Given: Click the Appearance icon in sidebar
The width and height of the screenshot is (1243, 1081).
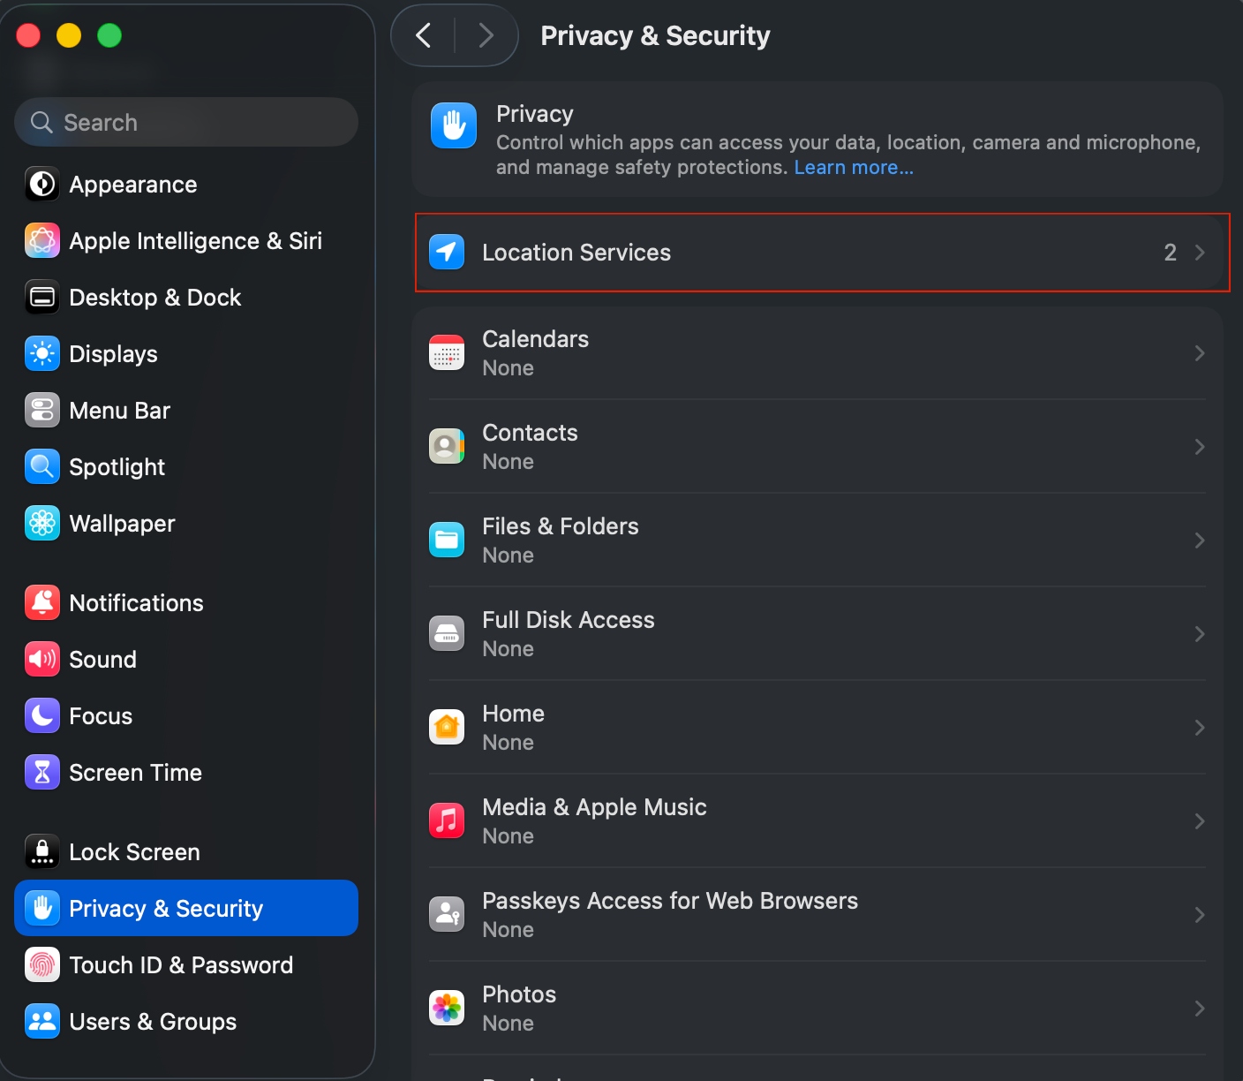Looking at the screenshot, I should (x=42, y=185).
